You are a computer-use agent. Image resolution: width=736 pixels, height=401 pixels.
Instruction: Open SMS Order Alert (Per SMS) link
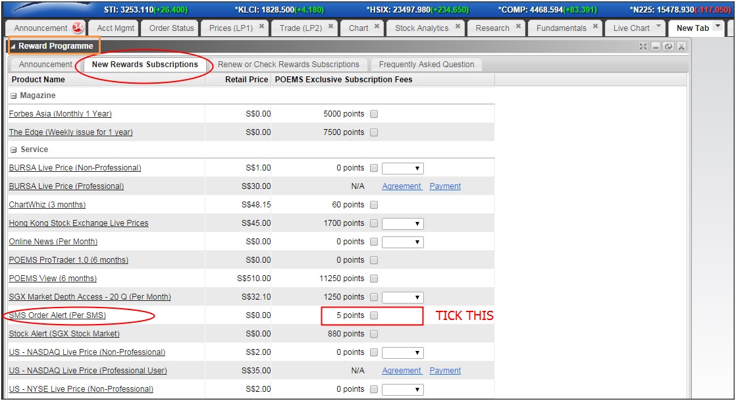point(57,315)
